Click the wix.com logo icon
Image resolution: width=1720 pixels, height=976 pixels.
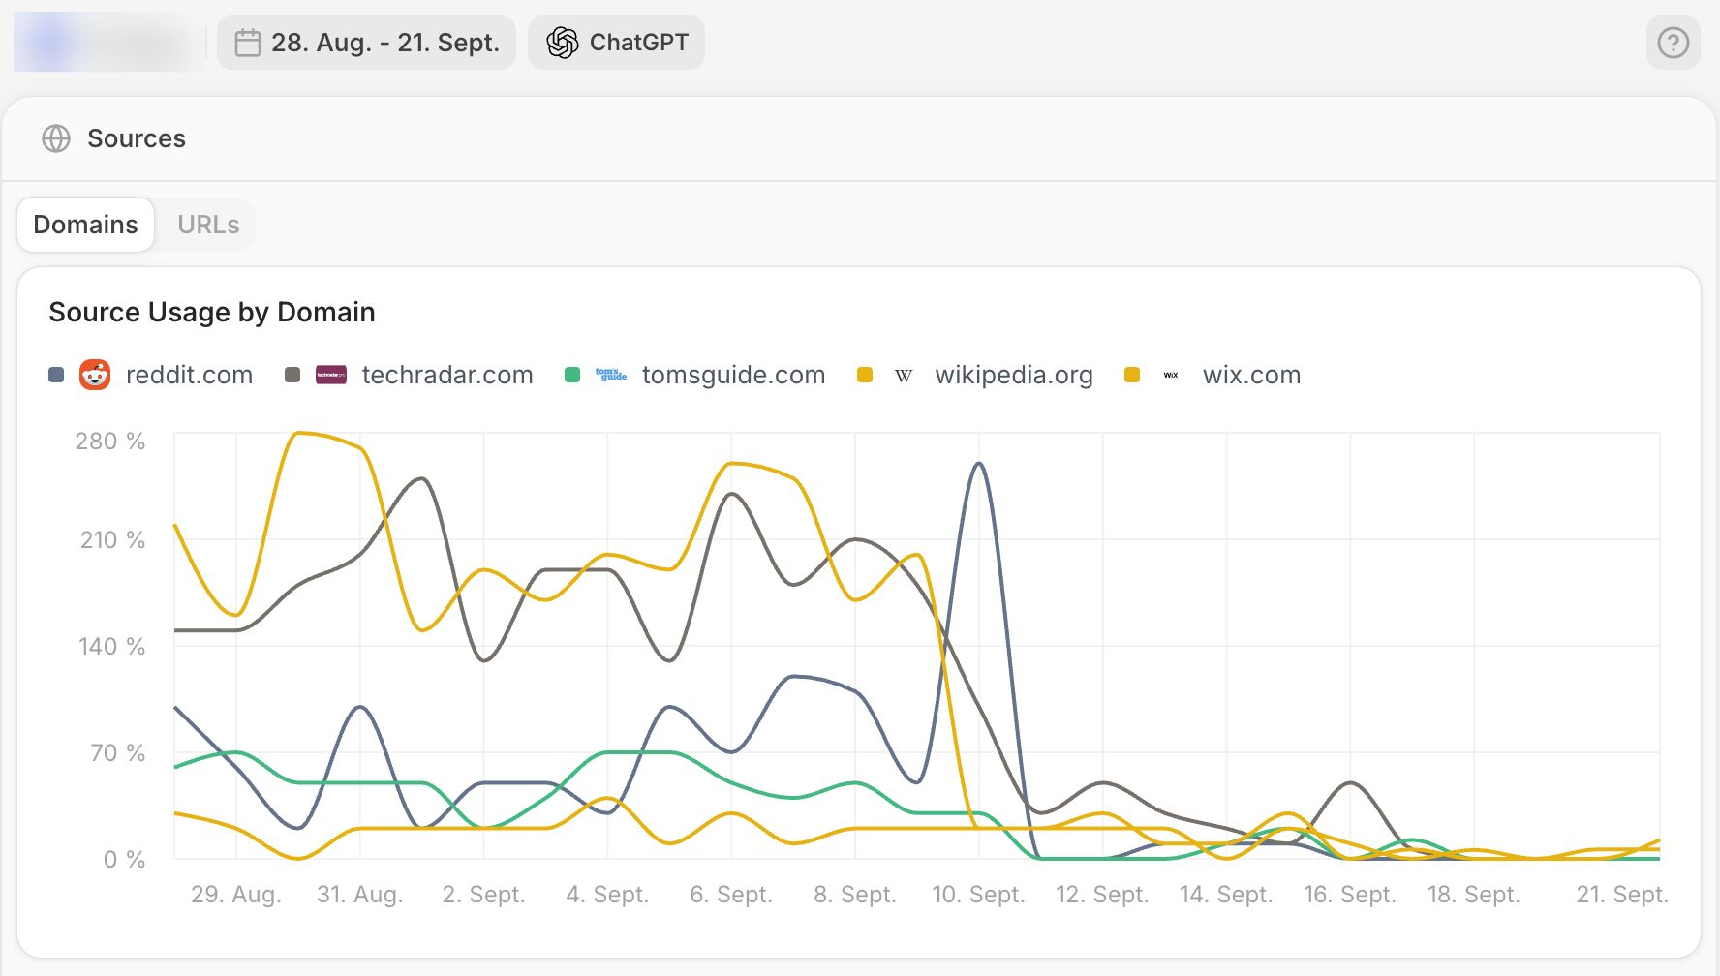click(x=1171, y=375)
